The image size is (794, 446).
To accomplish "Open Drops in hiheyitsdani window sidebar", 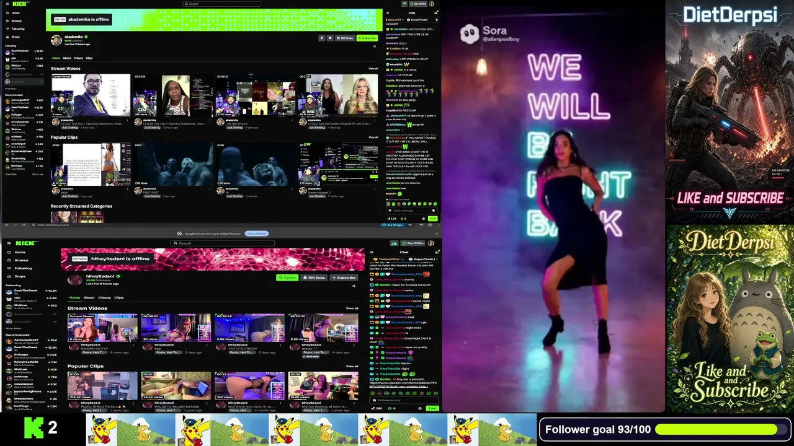I will (17, 276).
